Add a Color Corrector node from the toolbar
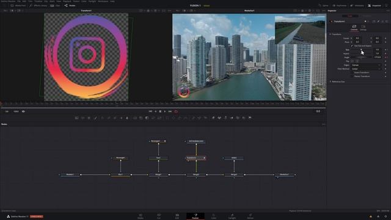This screenshot has width=391, height=220. tap(103, 118)
